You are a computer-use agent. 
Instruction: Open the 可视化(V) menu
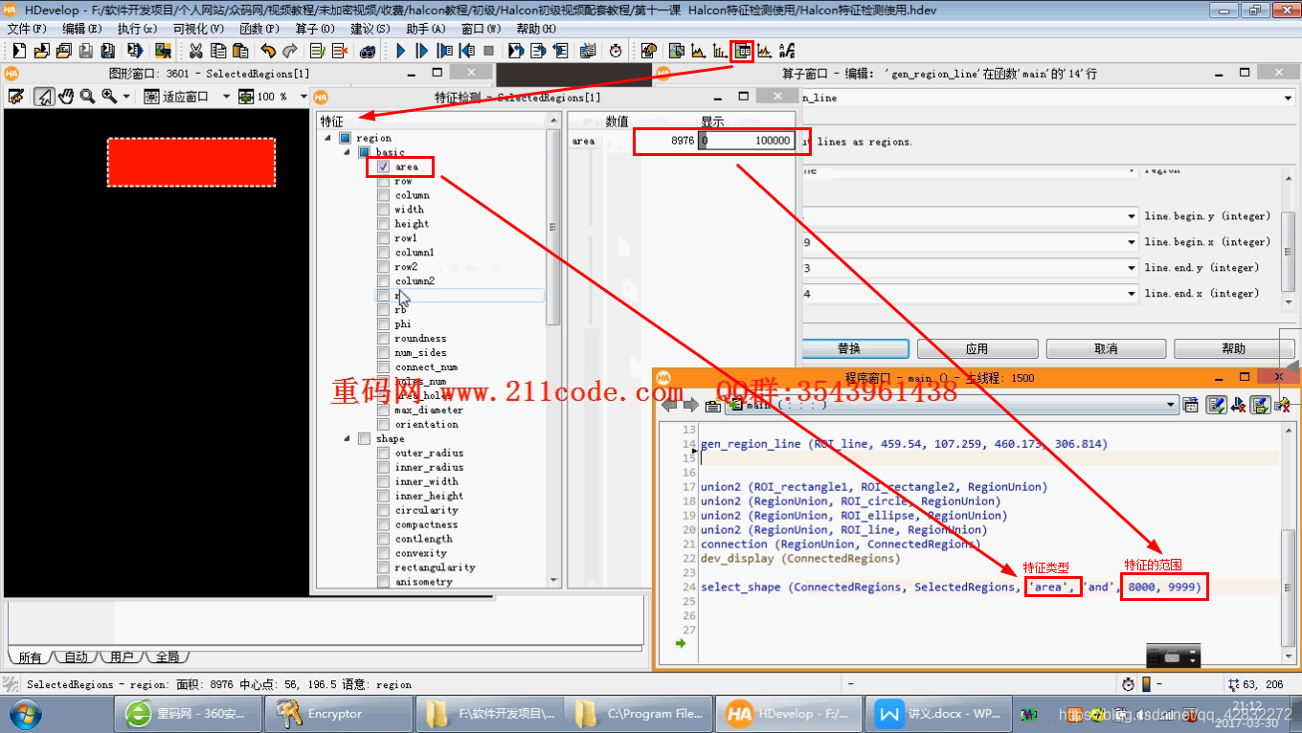(x=198, y=29)
